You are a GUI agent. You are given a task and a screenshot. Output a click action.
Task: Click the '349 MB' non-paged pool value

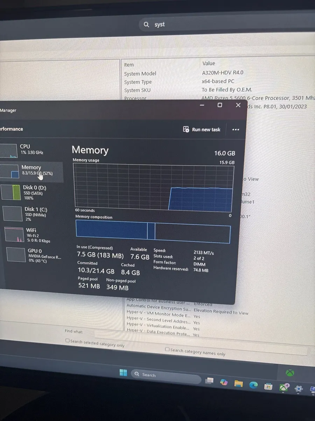coord(117,288)
